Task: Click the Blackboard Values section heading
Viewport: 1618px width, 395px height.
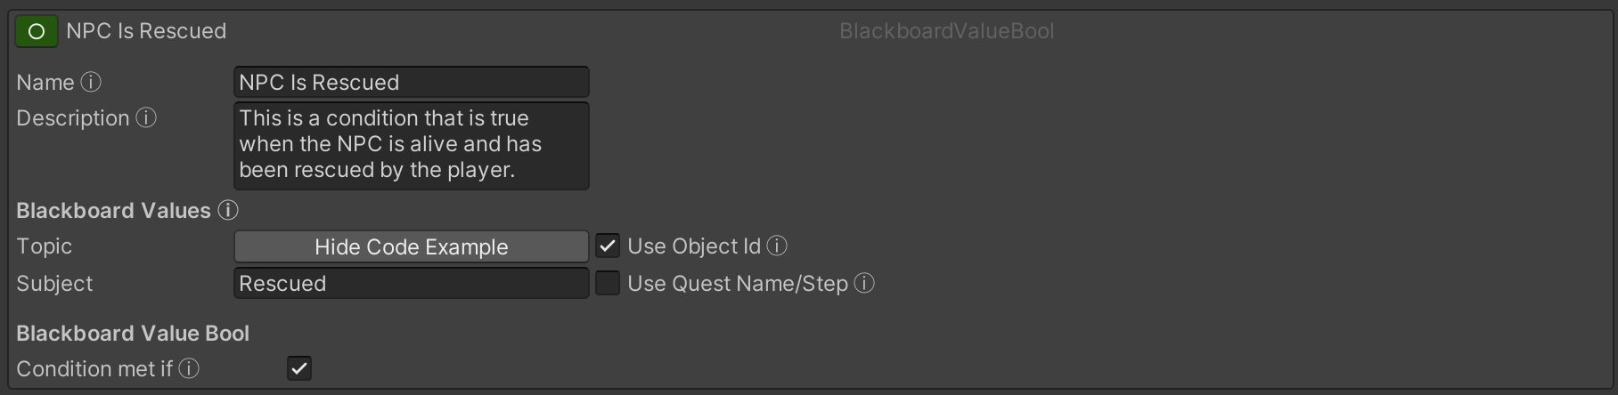Action: tap(113, 211)
